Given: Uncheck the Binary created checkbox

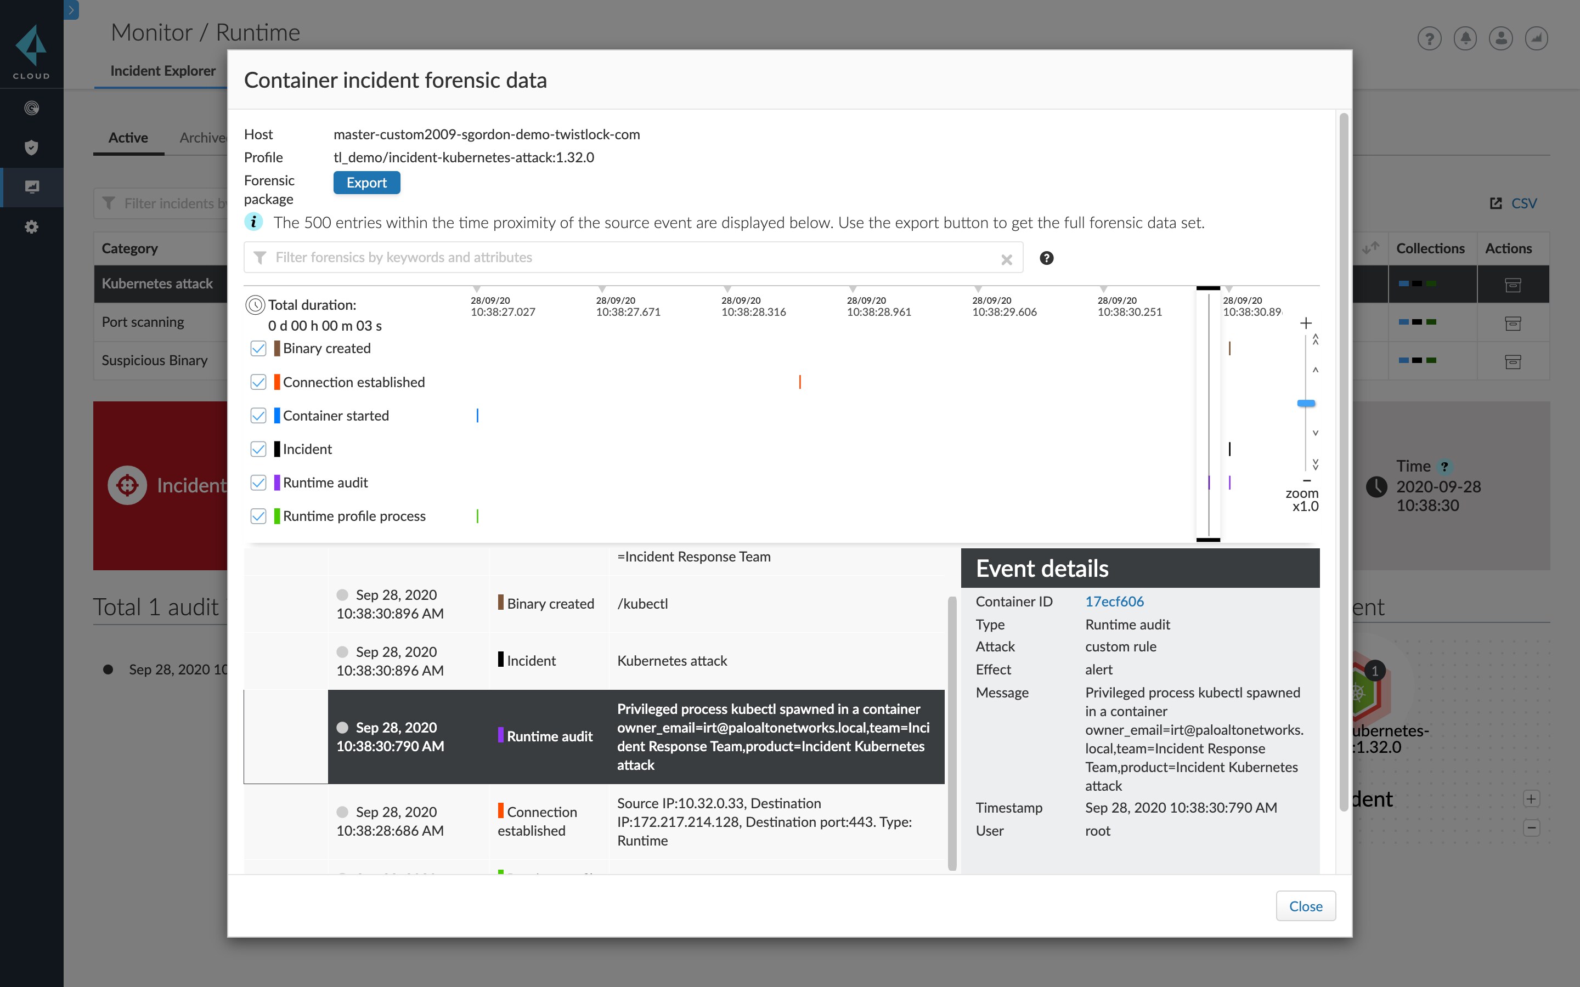Looking at the screenshot, I should [x=258, y=348].
